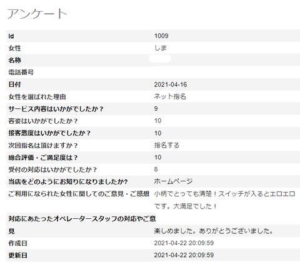Select the Id label cell

click(11, 36)
